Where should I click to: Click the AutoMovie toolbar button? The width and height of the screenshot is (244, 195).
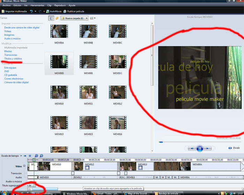54,12
